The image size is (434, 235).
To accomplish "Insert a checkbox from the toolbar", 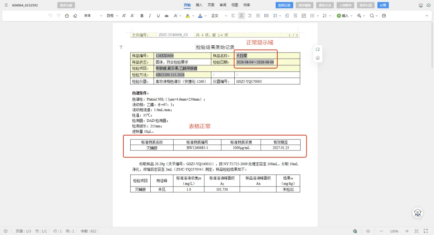I will click(304, 16).
